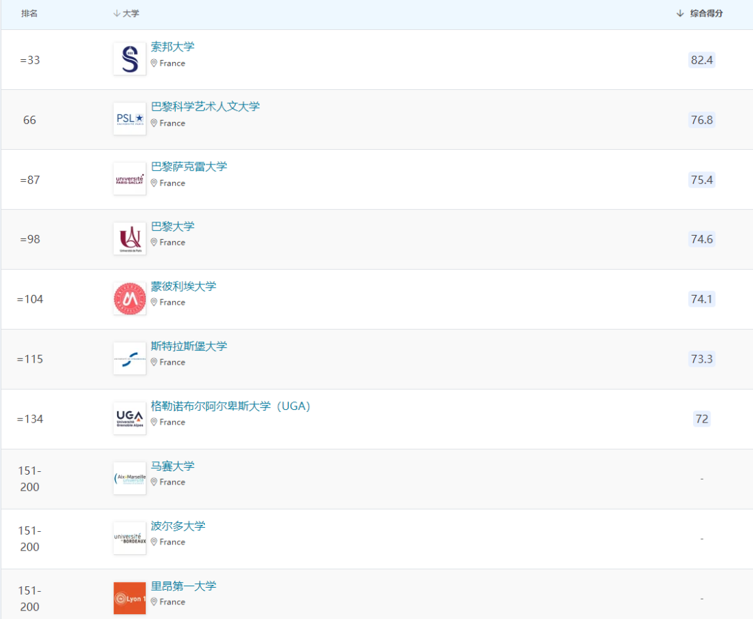Screen dimensions: 753x619
Task: Click the Sorbonne "S" university logo
Action: point(129,59)
